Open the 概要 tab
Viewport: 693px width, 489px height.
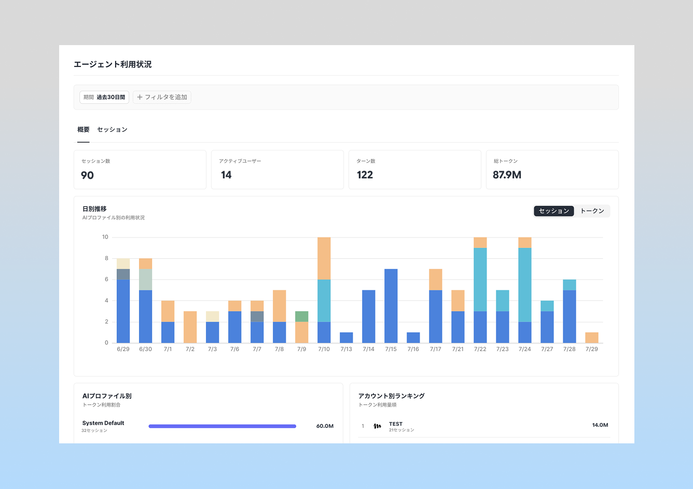click(x=84, y=130)
